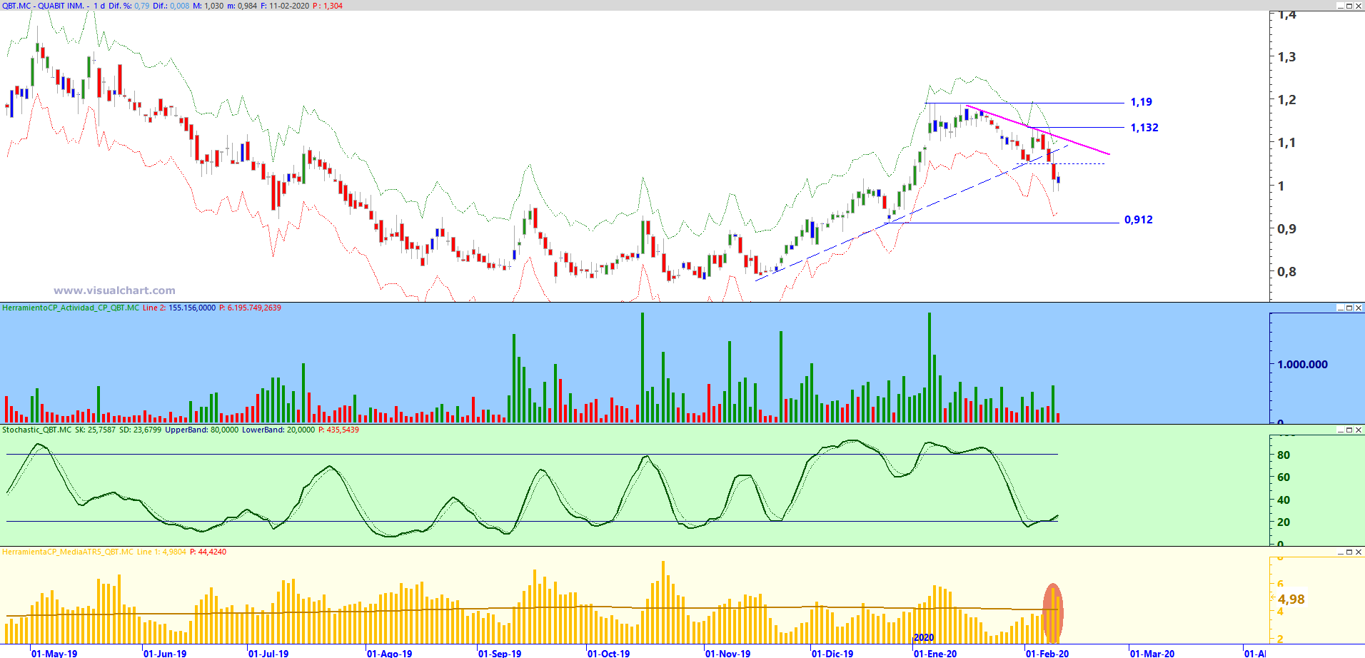The image size is (1365, 658).
Task: Minimize the Stochastic indicator panel
Action: (x=1340, y=430)
